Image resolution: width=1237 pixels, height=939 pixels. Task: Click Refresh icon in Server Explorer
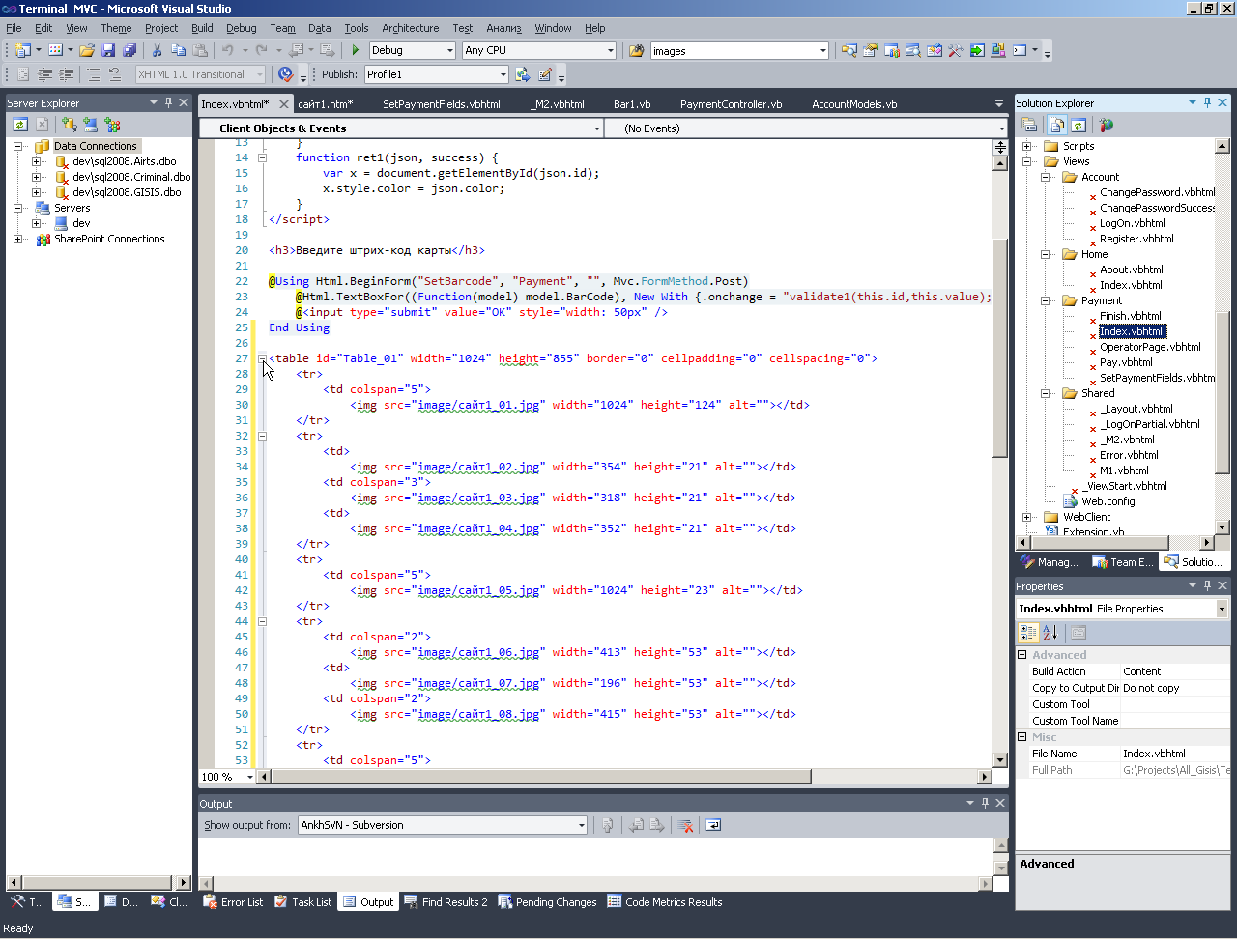point(19,125)
